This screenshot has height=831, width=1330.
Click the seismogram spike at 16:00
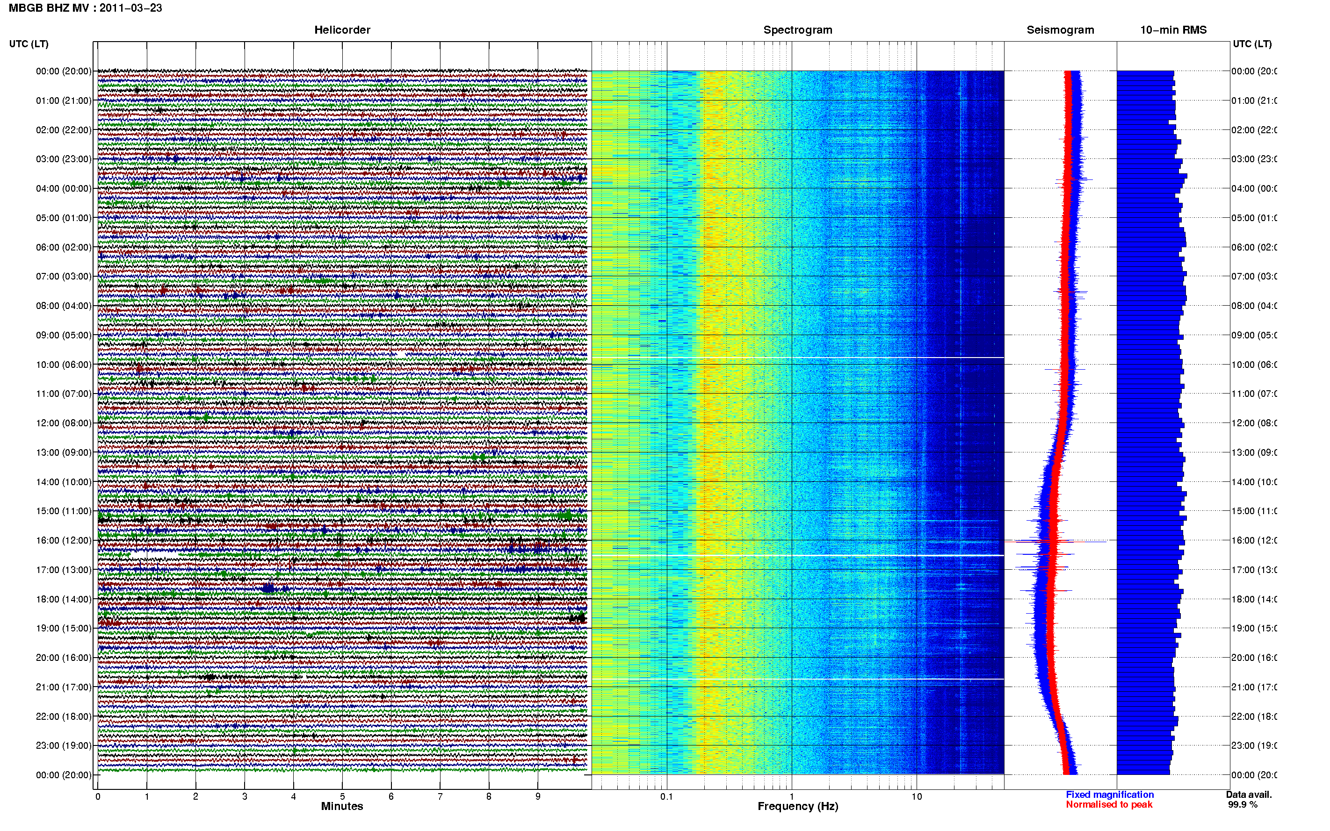pyautogui.click(x=1055, y=541)
